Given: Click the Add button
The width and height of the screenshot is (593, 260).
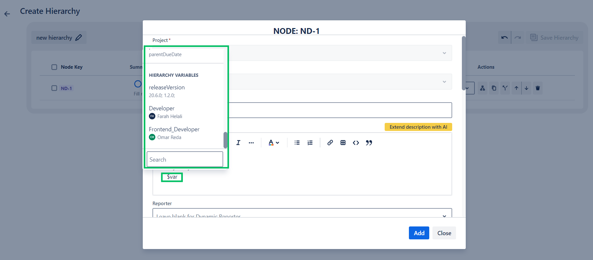Looking at the screenshot, I should click(x=419, y=233).
